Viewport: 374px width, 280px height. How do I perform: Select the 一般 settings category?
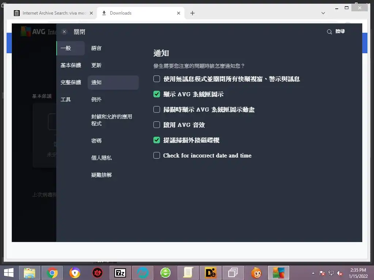pyautogui.click(x=70, y=48)
